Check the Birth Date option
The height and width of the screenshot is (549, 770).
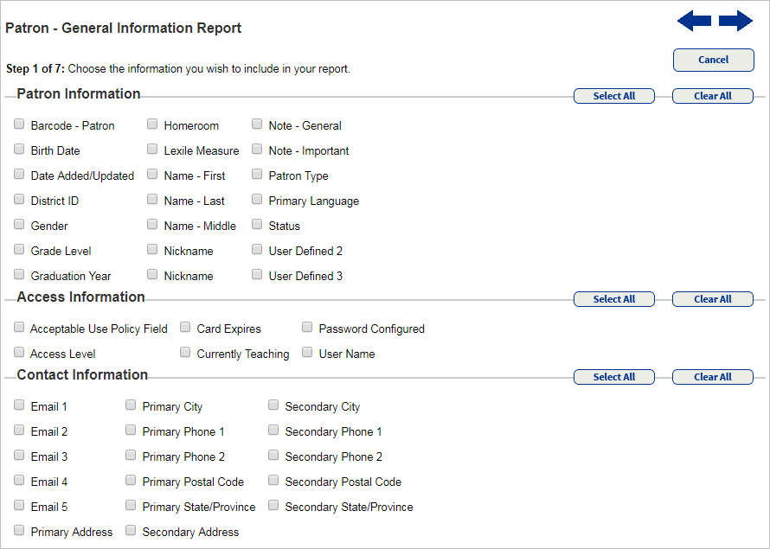(18, 150)
